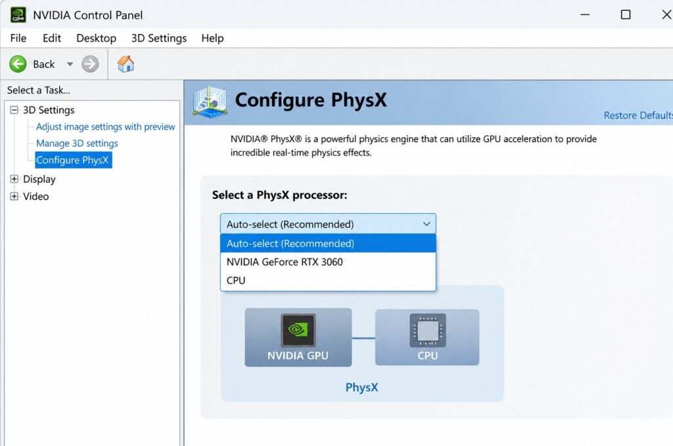
Task: Click the Configure PhysX header icon
Action: 210,102
